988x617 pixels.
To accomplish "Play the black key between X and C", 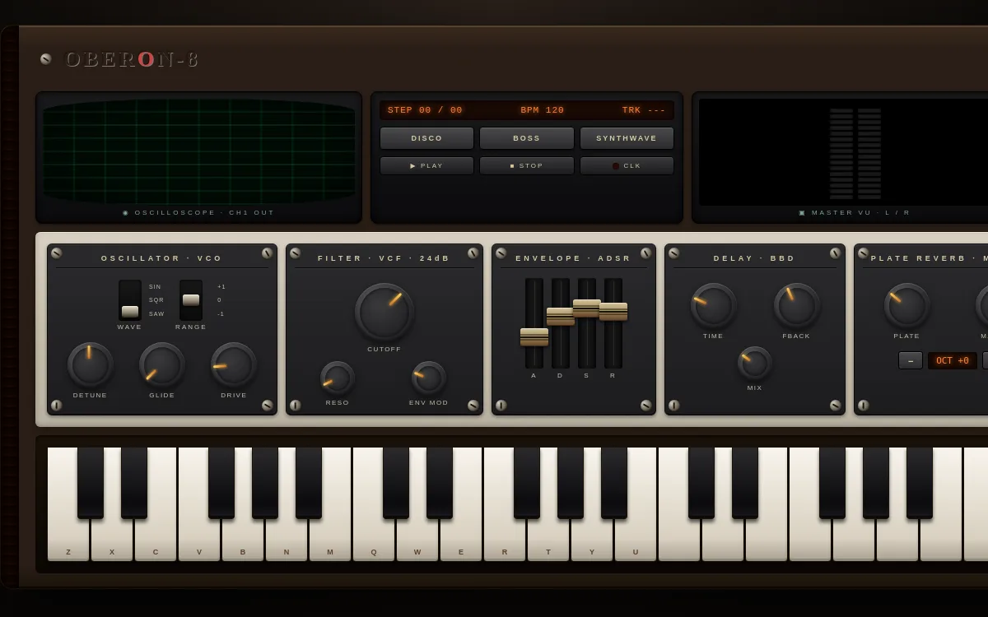I will 134,483.
